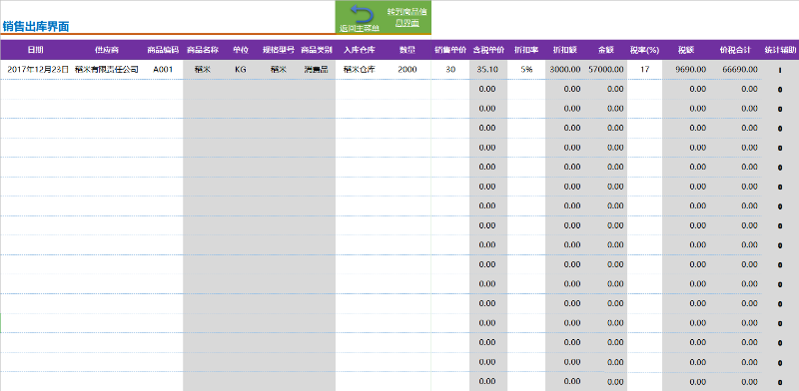Click the 规格型号 column header
The width and height of the screenshot is (799, 391).
[279, 50]
